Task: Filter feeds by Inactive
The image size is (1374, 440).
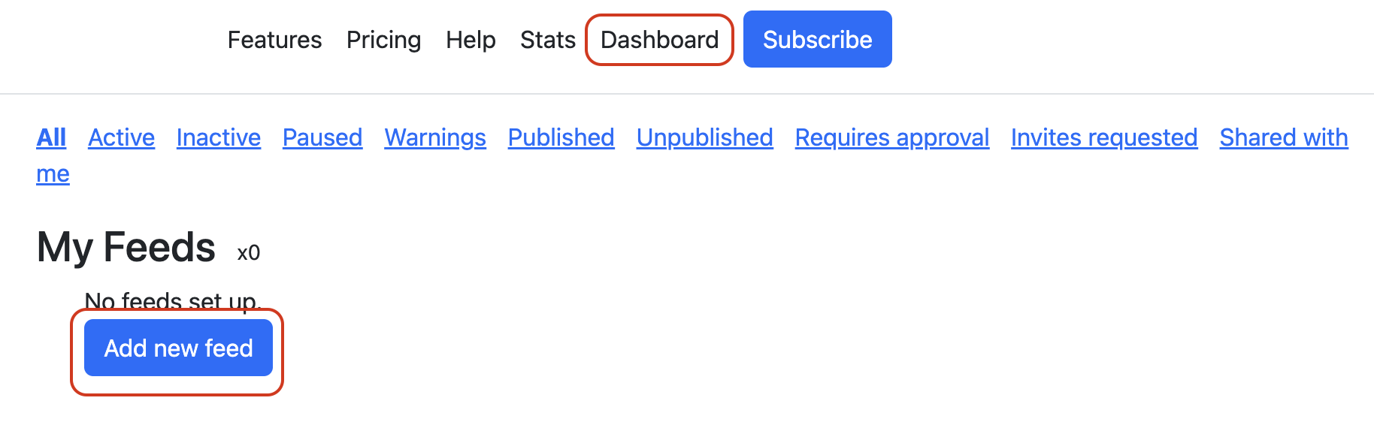Action: (x=219, y=137)
